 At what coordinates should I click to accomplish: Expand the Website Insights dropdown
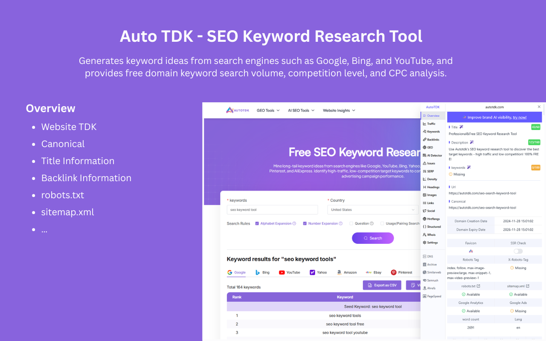(339, 110)
